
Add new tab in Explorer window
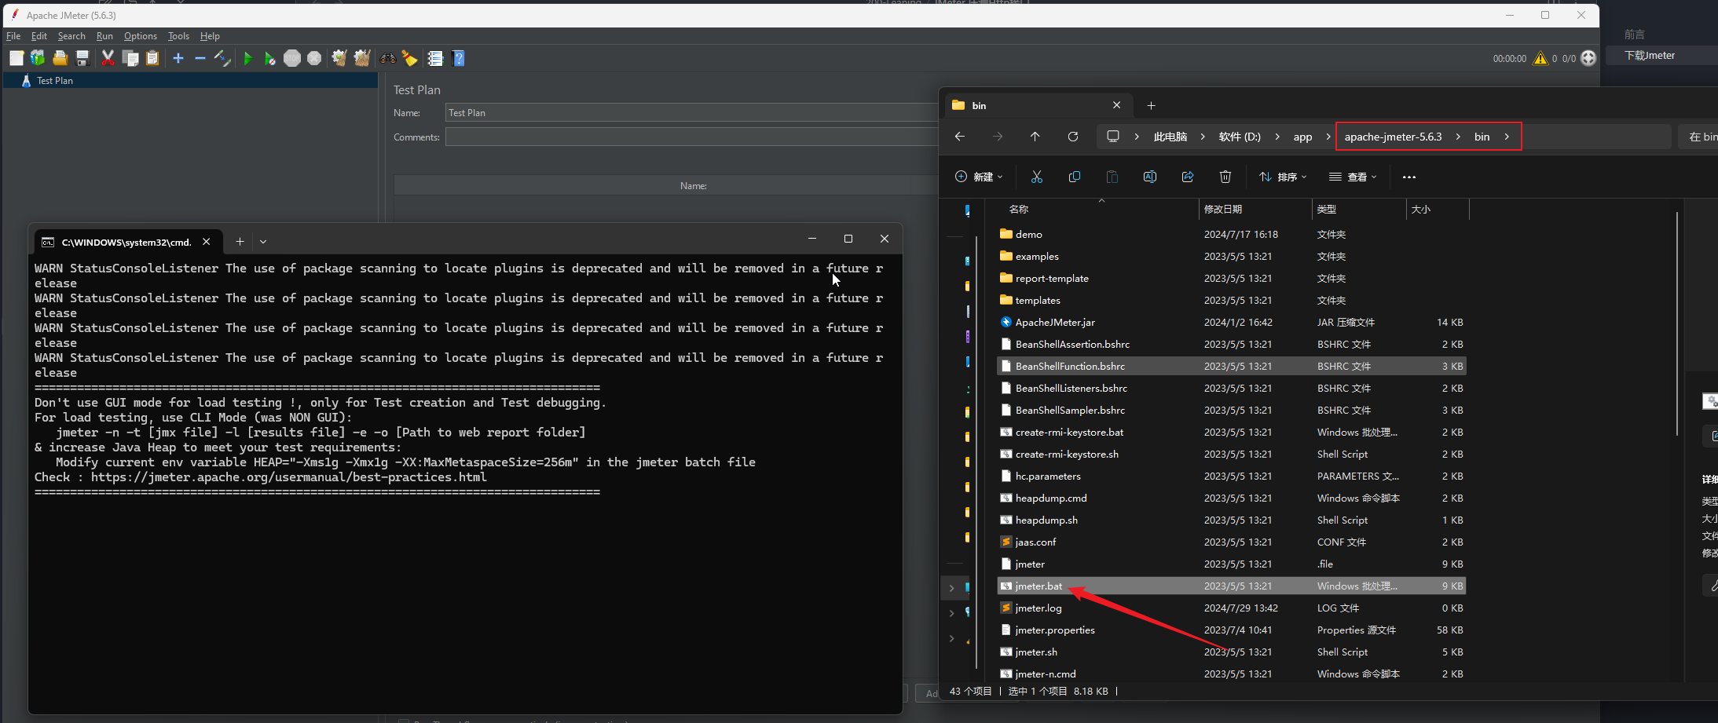[x=1151, y=105]
